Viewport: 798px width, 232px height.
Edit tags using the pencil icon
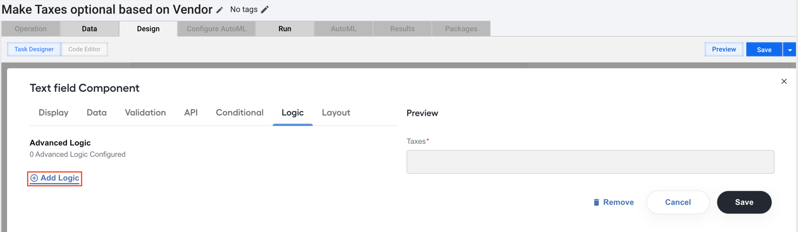click(265, 10)
